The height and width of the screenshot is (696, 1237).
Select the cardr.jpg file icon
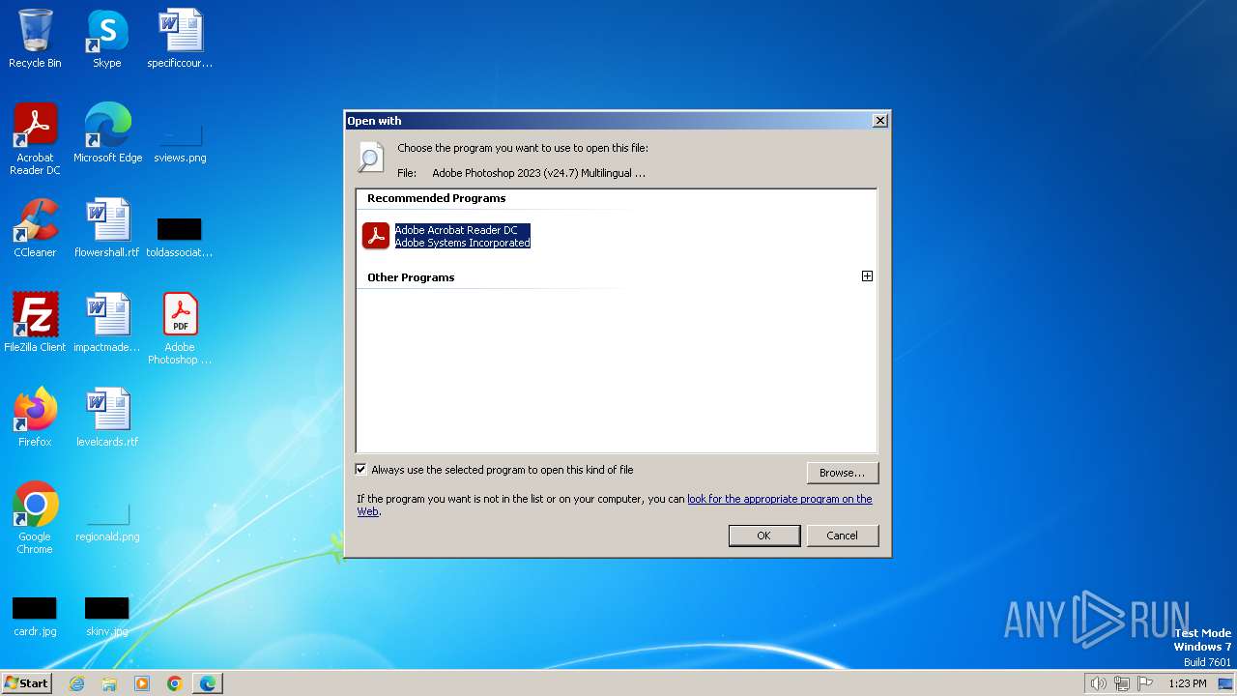[35, 617]
